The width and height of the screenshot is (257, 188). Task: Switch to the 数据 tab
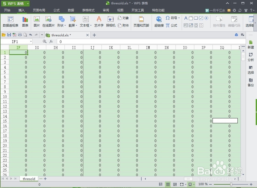71,10
